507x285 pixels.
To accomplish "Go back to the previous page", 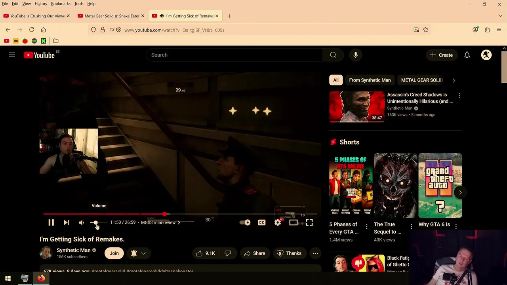I will tap(8, 30).
